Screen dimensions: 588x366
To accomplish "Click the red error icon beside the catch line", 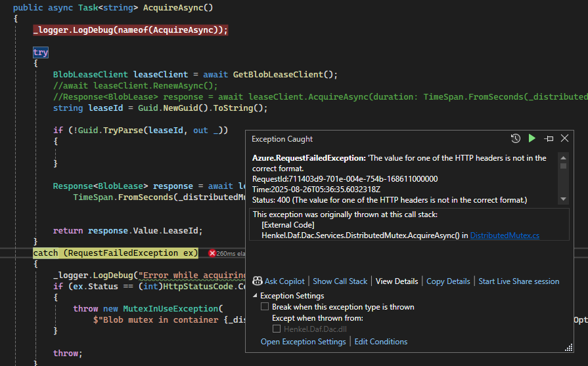I will (212, 253).
